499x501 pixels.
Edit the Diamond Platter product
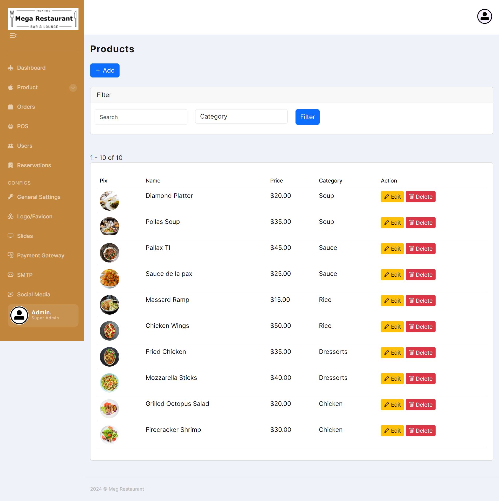(x=392, y=197)
